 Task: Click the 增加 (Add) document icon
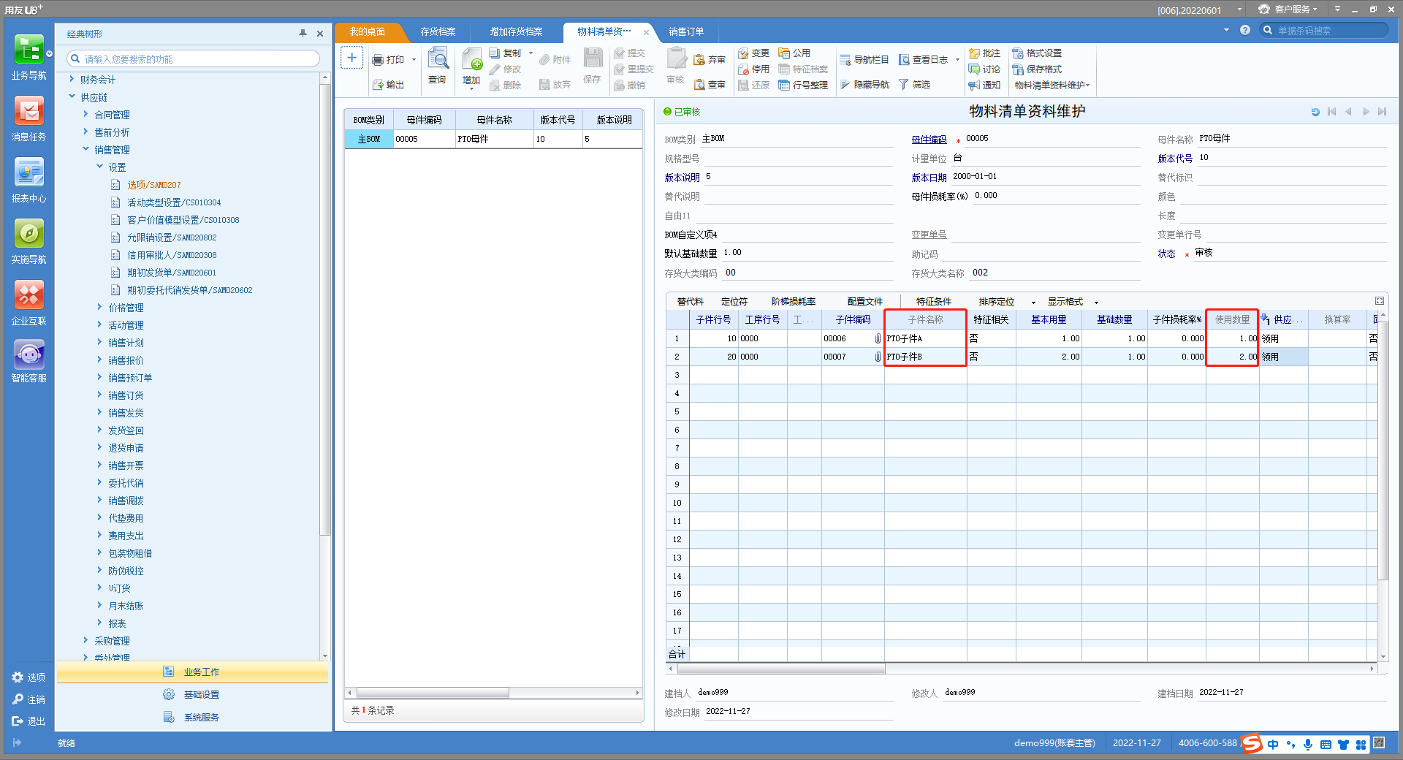tap(471, 60)
